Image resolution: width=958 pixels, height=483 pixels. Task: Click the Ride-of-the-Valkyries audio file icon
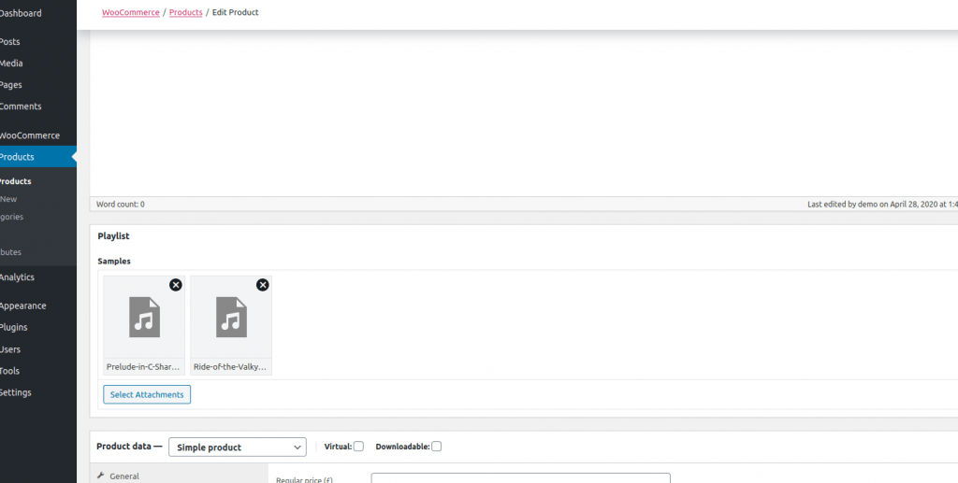[x=231, y=317]
